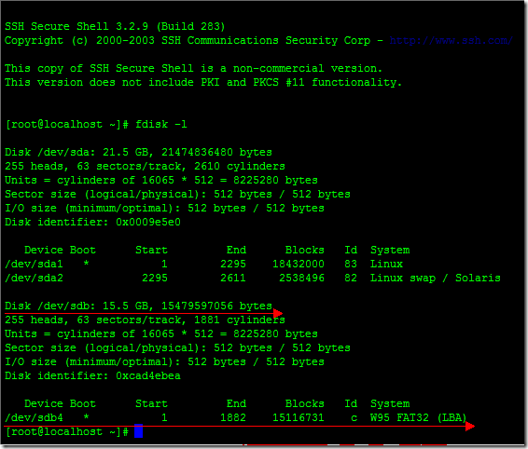
Task: Click the 'non-commercial version' notice line
Action: (194, 69)
